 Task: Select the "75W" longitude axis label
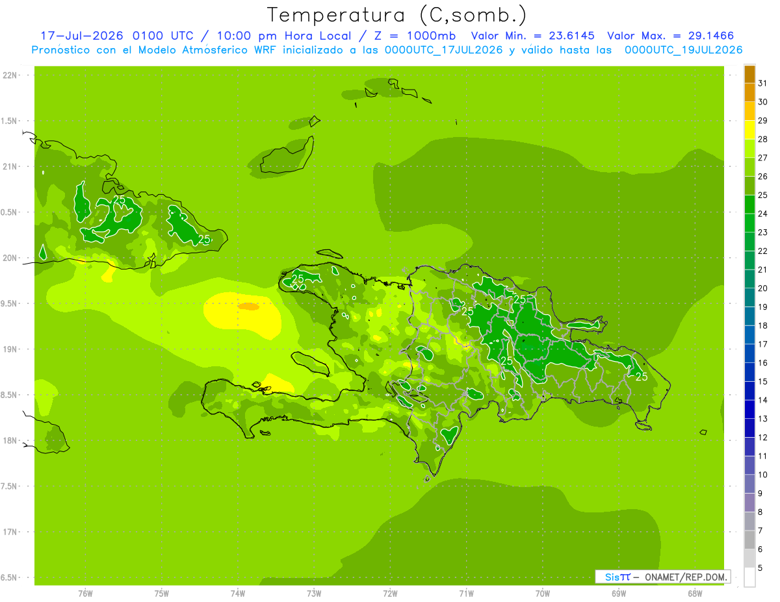[x=162, y=594]
